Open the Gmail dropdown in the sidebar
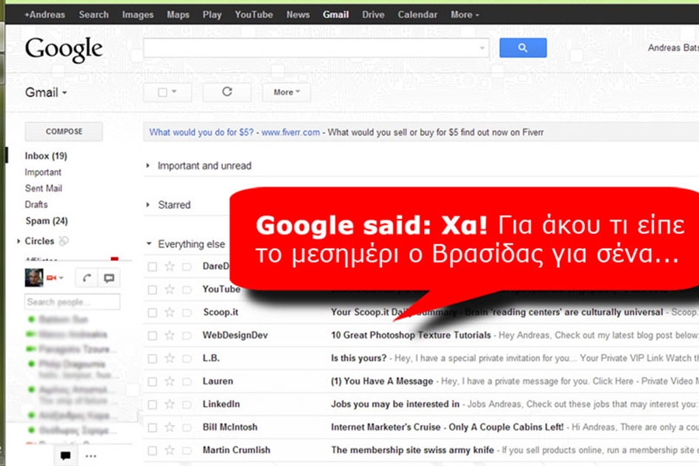Image resolution: width=699 pixels, height=466 pixels. (x=44, y=92)
